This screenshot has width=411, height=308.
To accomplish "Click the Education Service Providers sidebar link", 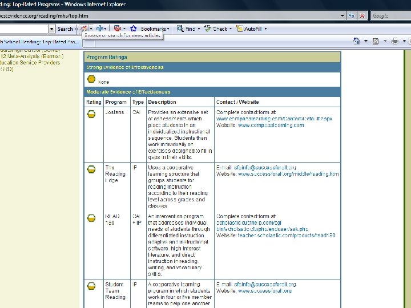I will pyautogui.click(x=30, y=63).
